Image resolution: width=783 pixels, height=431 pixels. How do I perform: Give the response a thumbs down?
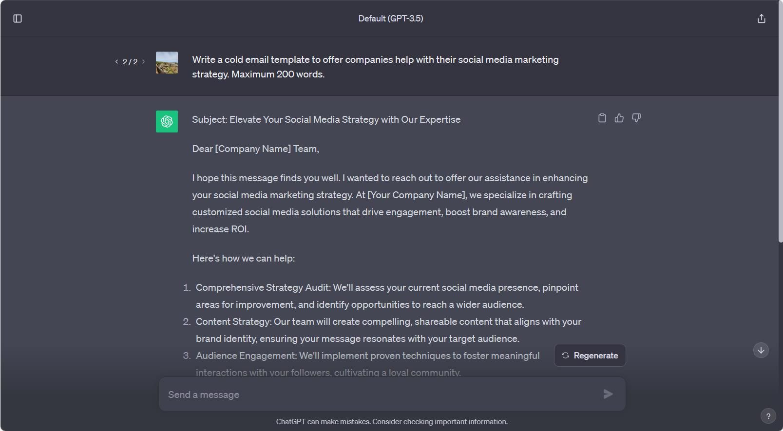pyautogui.click(x=636, y=118)
